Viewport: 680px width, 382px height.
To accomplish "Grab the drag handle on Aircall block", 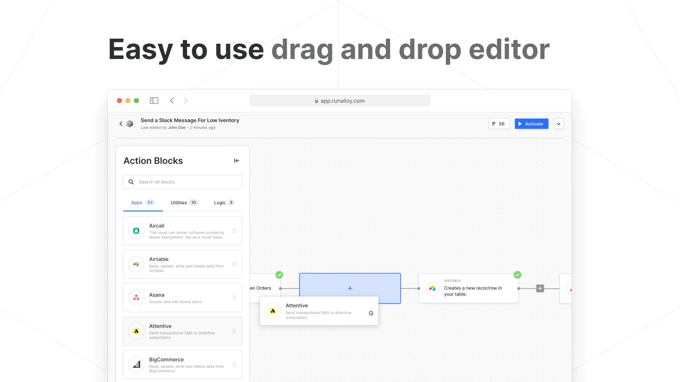I will pyautogui.click(x=234, y=231).
